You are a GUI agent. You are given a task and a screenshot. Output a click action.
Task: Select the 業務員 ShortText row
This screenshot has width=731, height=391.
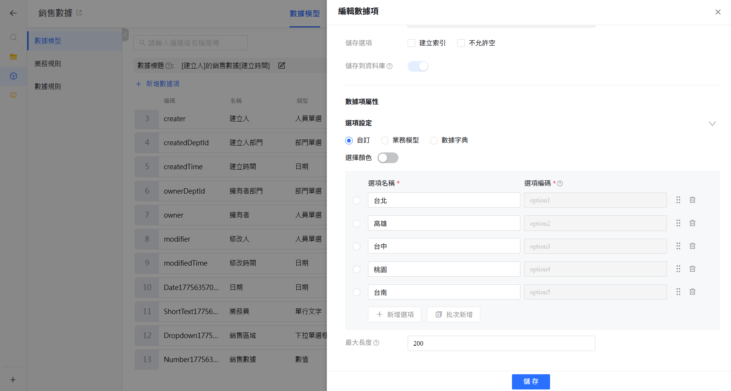point(231,311)
